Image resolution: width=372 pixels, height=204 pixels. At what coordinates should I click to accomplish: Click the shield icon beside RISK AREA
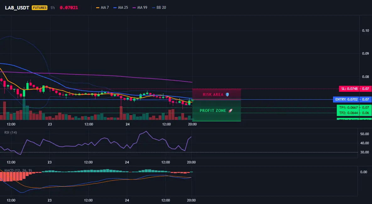click(227, 95)
